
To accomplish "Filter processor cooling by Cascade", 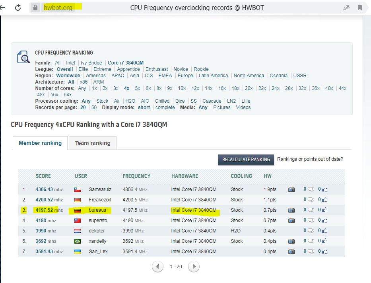I will 212,101.
